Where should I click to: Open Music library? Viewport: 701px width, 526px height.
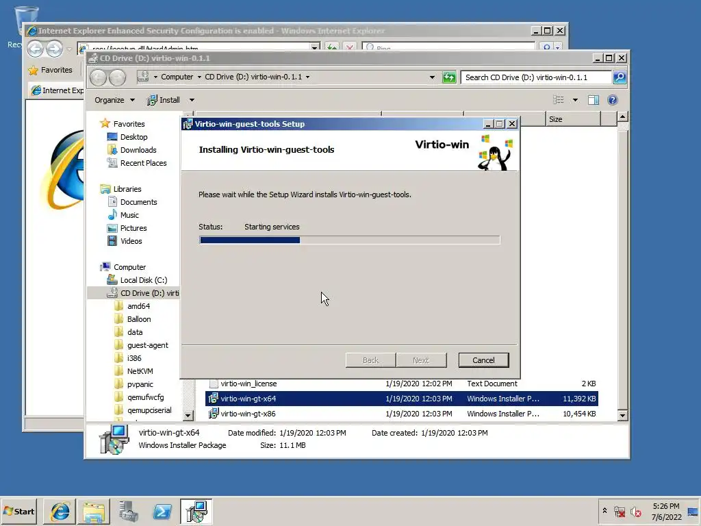tap(129, 214)
